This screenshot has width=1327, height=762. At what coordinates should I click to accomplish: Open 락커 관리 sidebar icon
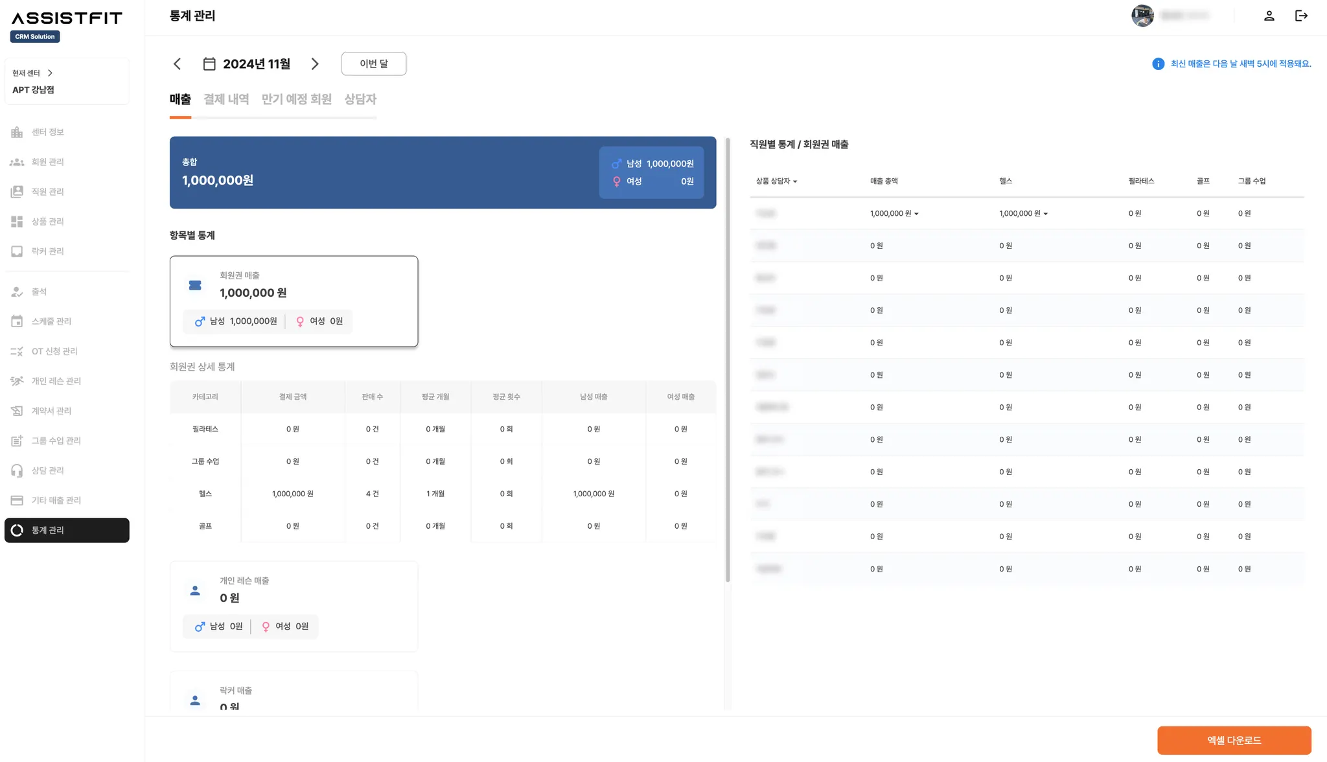pyautogui.click(x=17, y=251)
